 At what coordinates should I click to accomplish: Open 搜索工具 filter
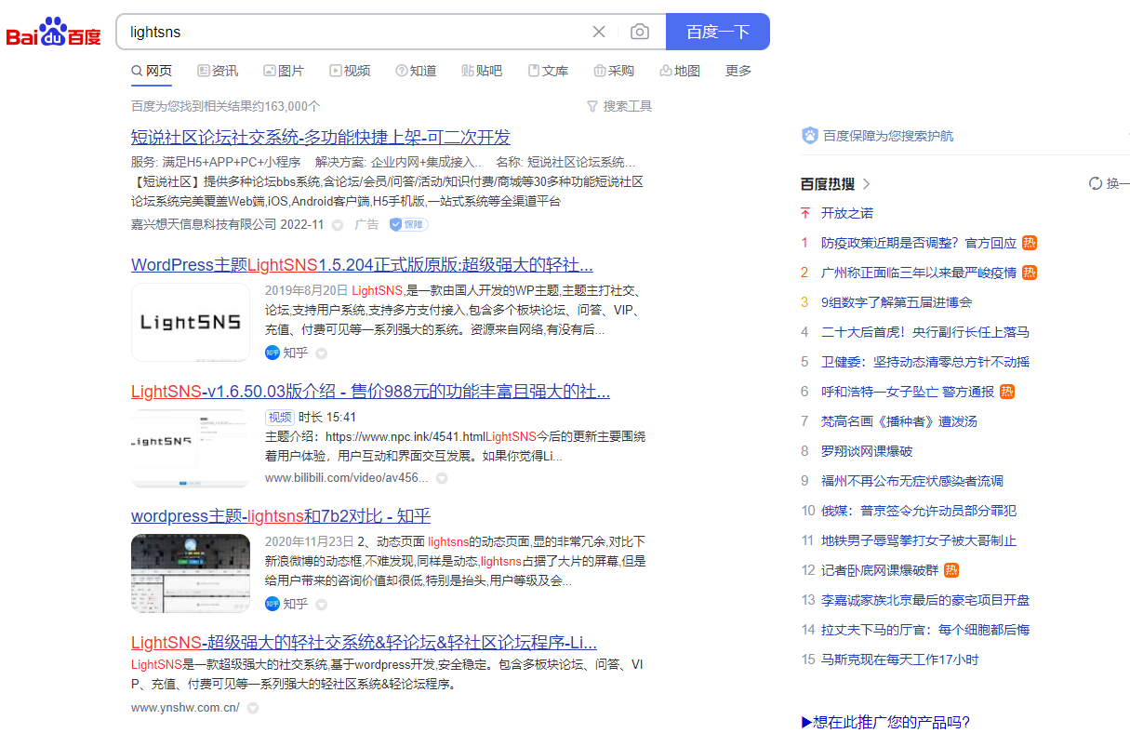point(620,106)
